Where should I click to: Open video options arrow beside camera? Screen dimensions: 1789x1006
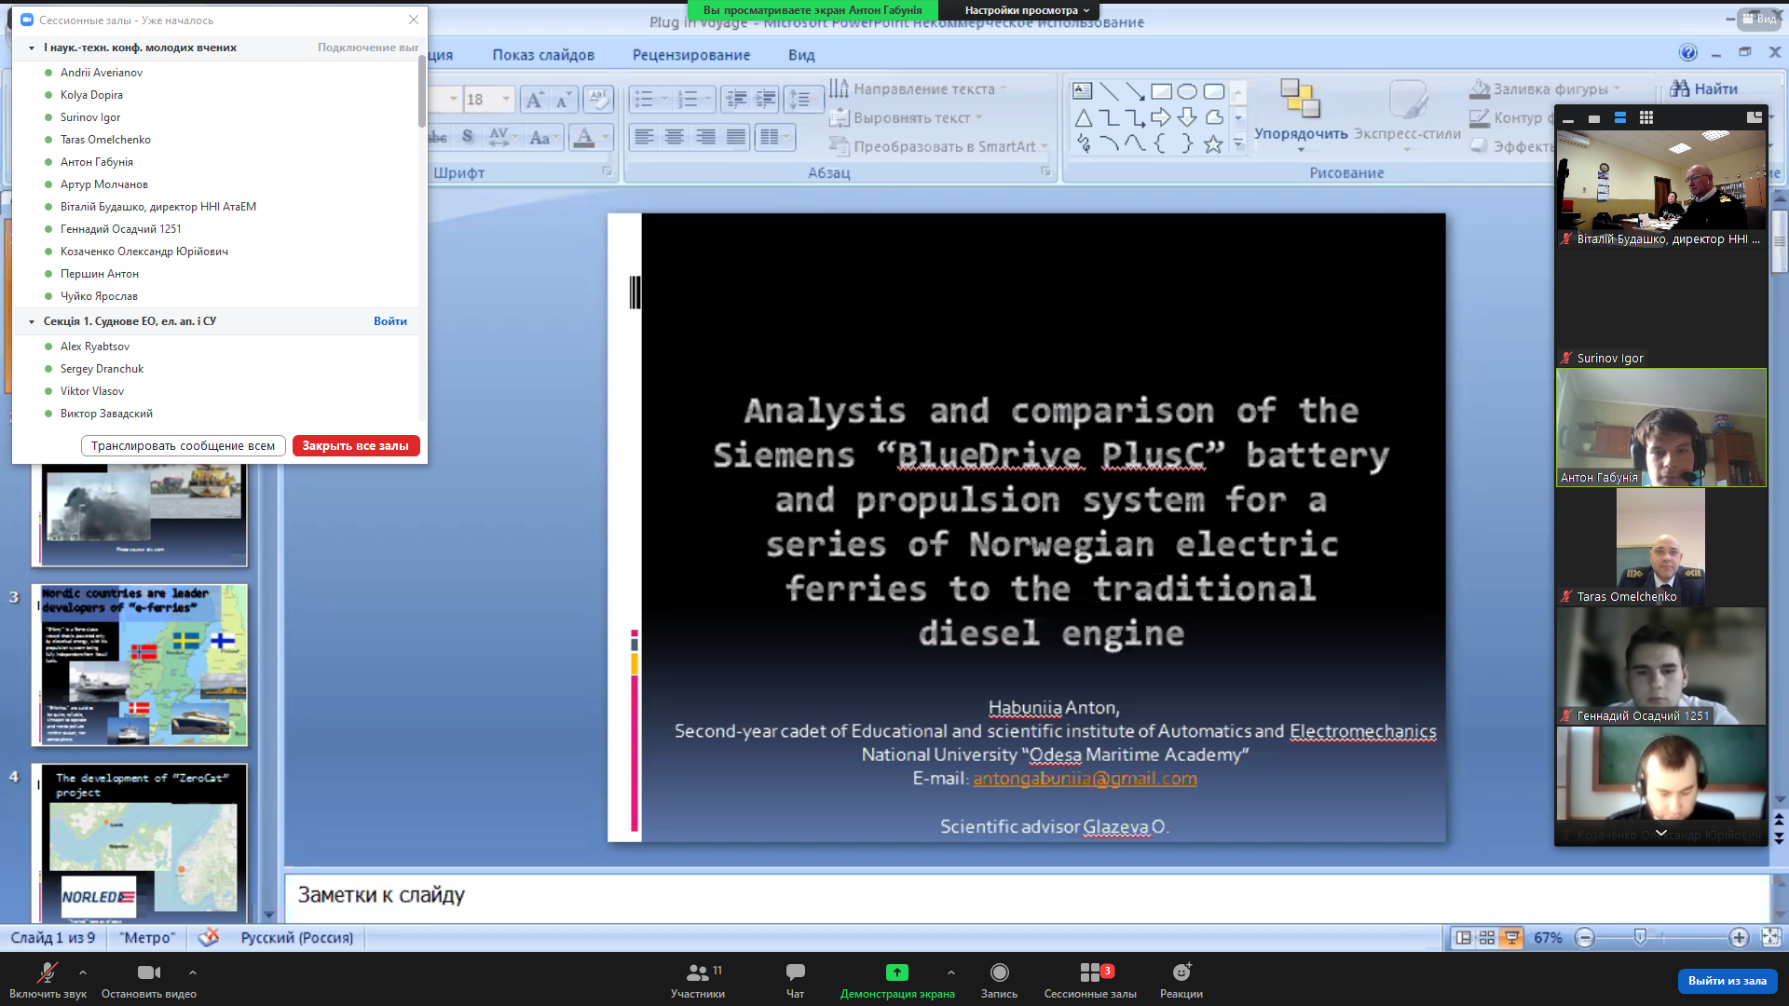[192, 972]
